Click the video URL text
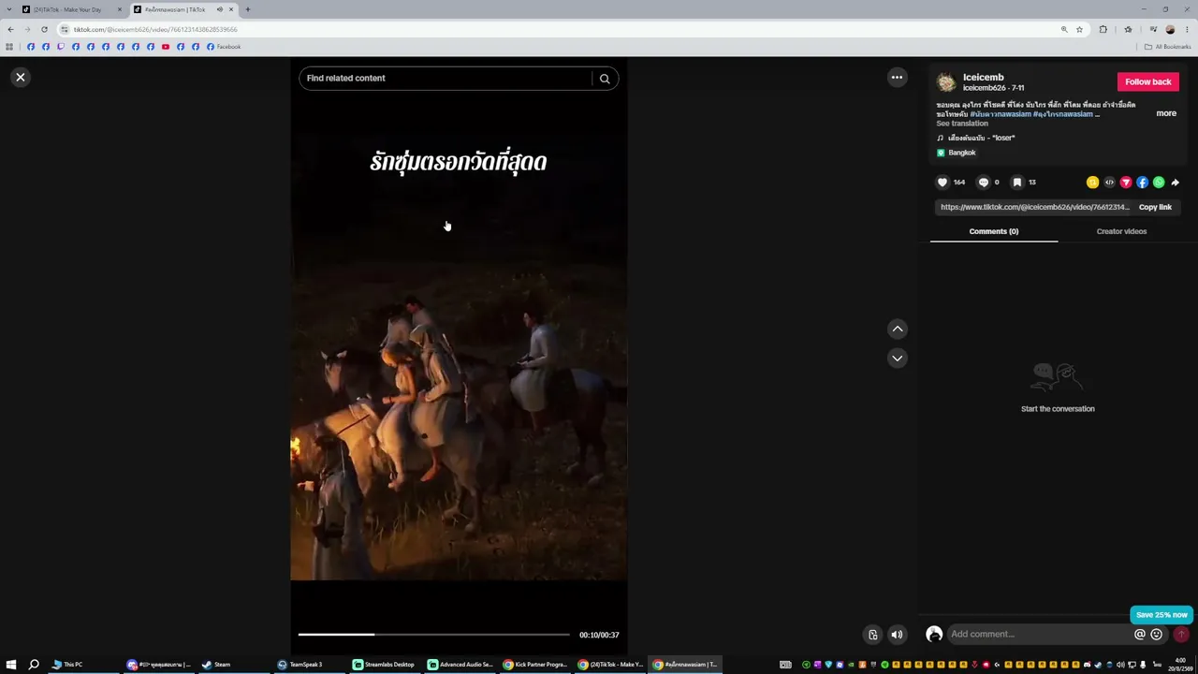Screen dimensions: 1198x674 click(1034, 208)
